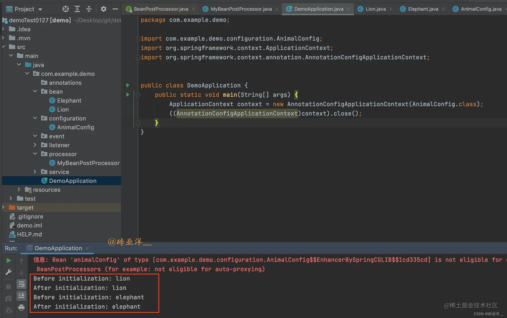Close the MyBeanPostProcessor.java tab

(x=277, y=9)
